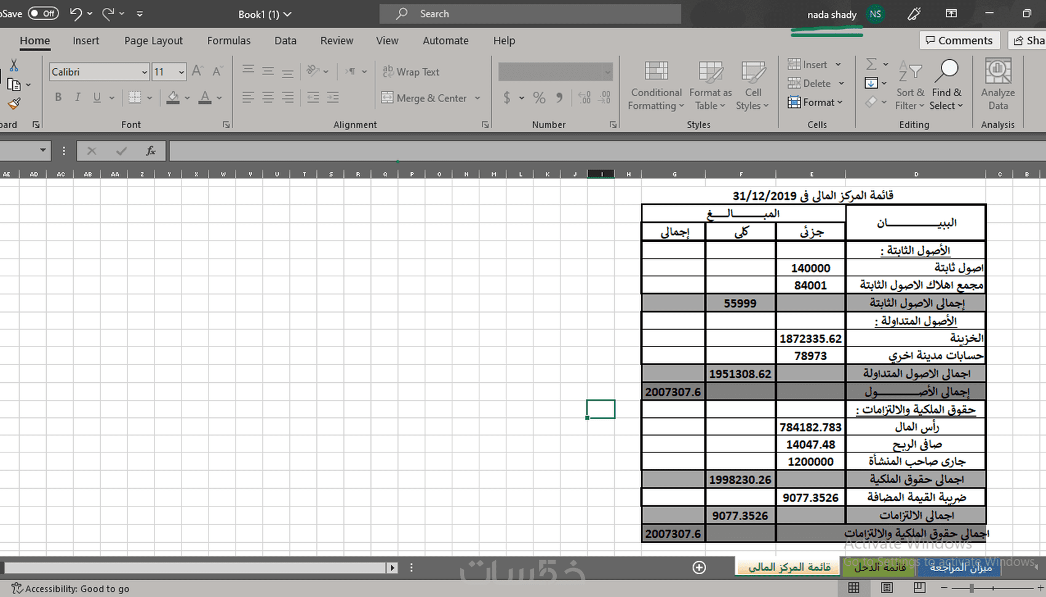The width and height of the screenshot is (1046, 597).
Task: Open the Comments pane button
Action: [x=959, y=41]
